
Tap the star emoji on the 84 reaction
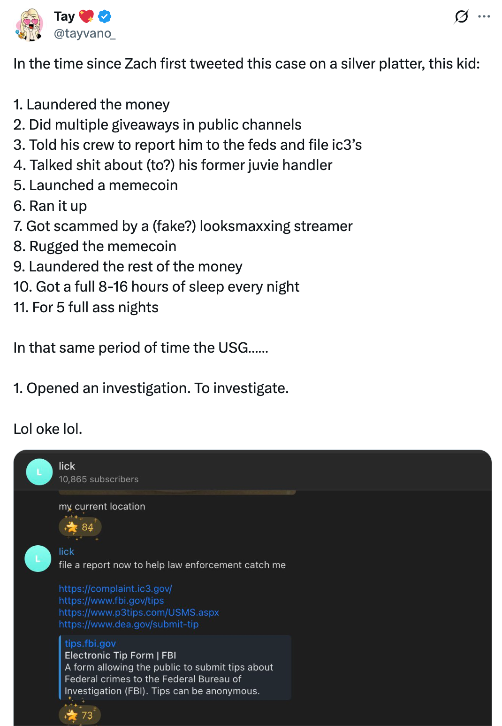(x=71, y=527)
